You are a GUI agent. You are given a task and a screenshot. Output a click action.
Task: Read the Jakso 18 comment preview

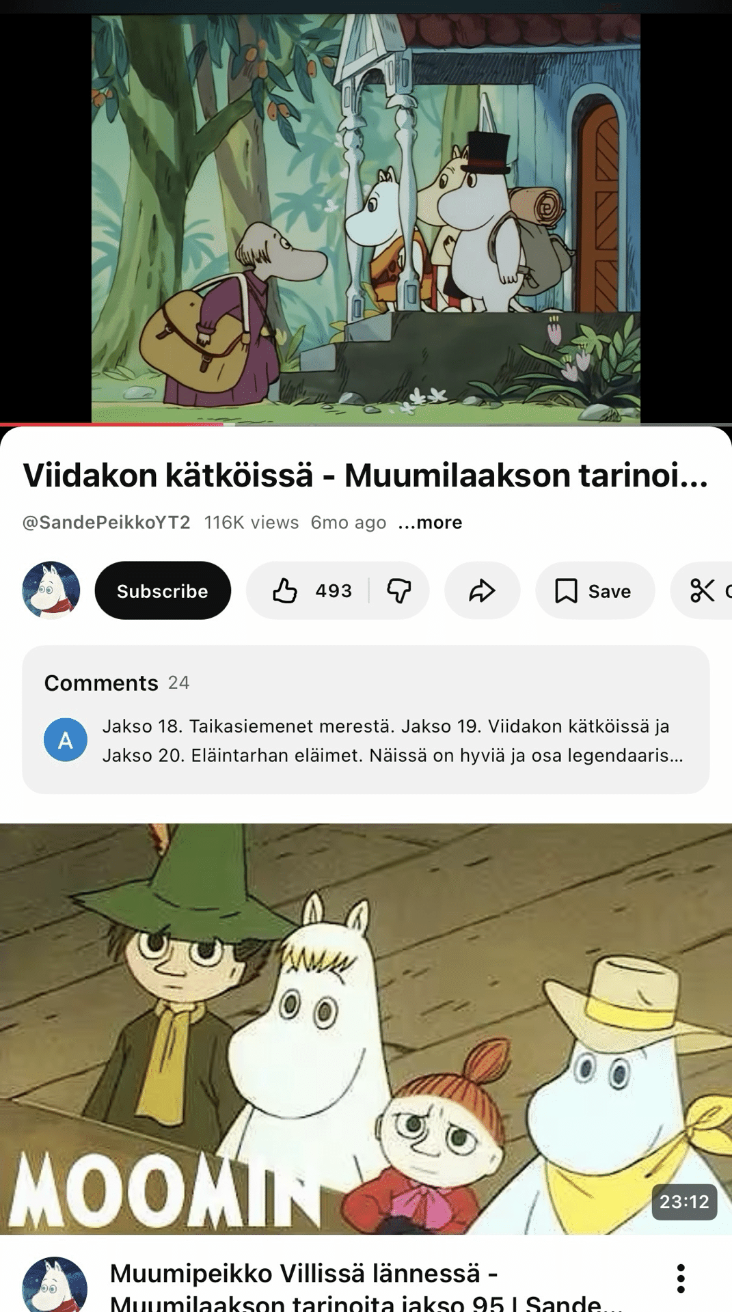pos(392,741)
